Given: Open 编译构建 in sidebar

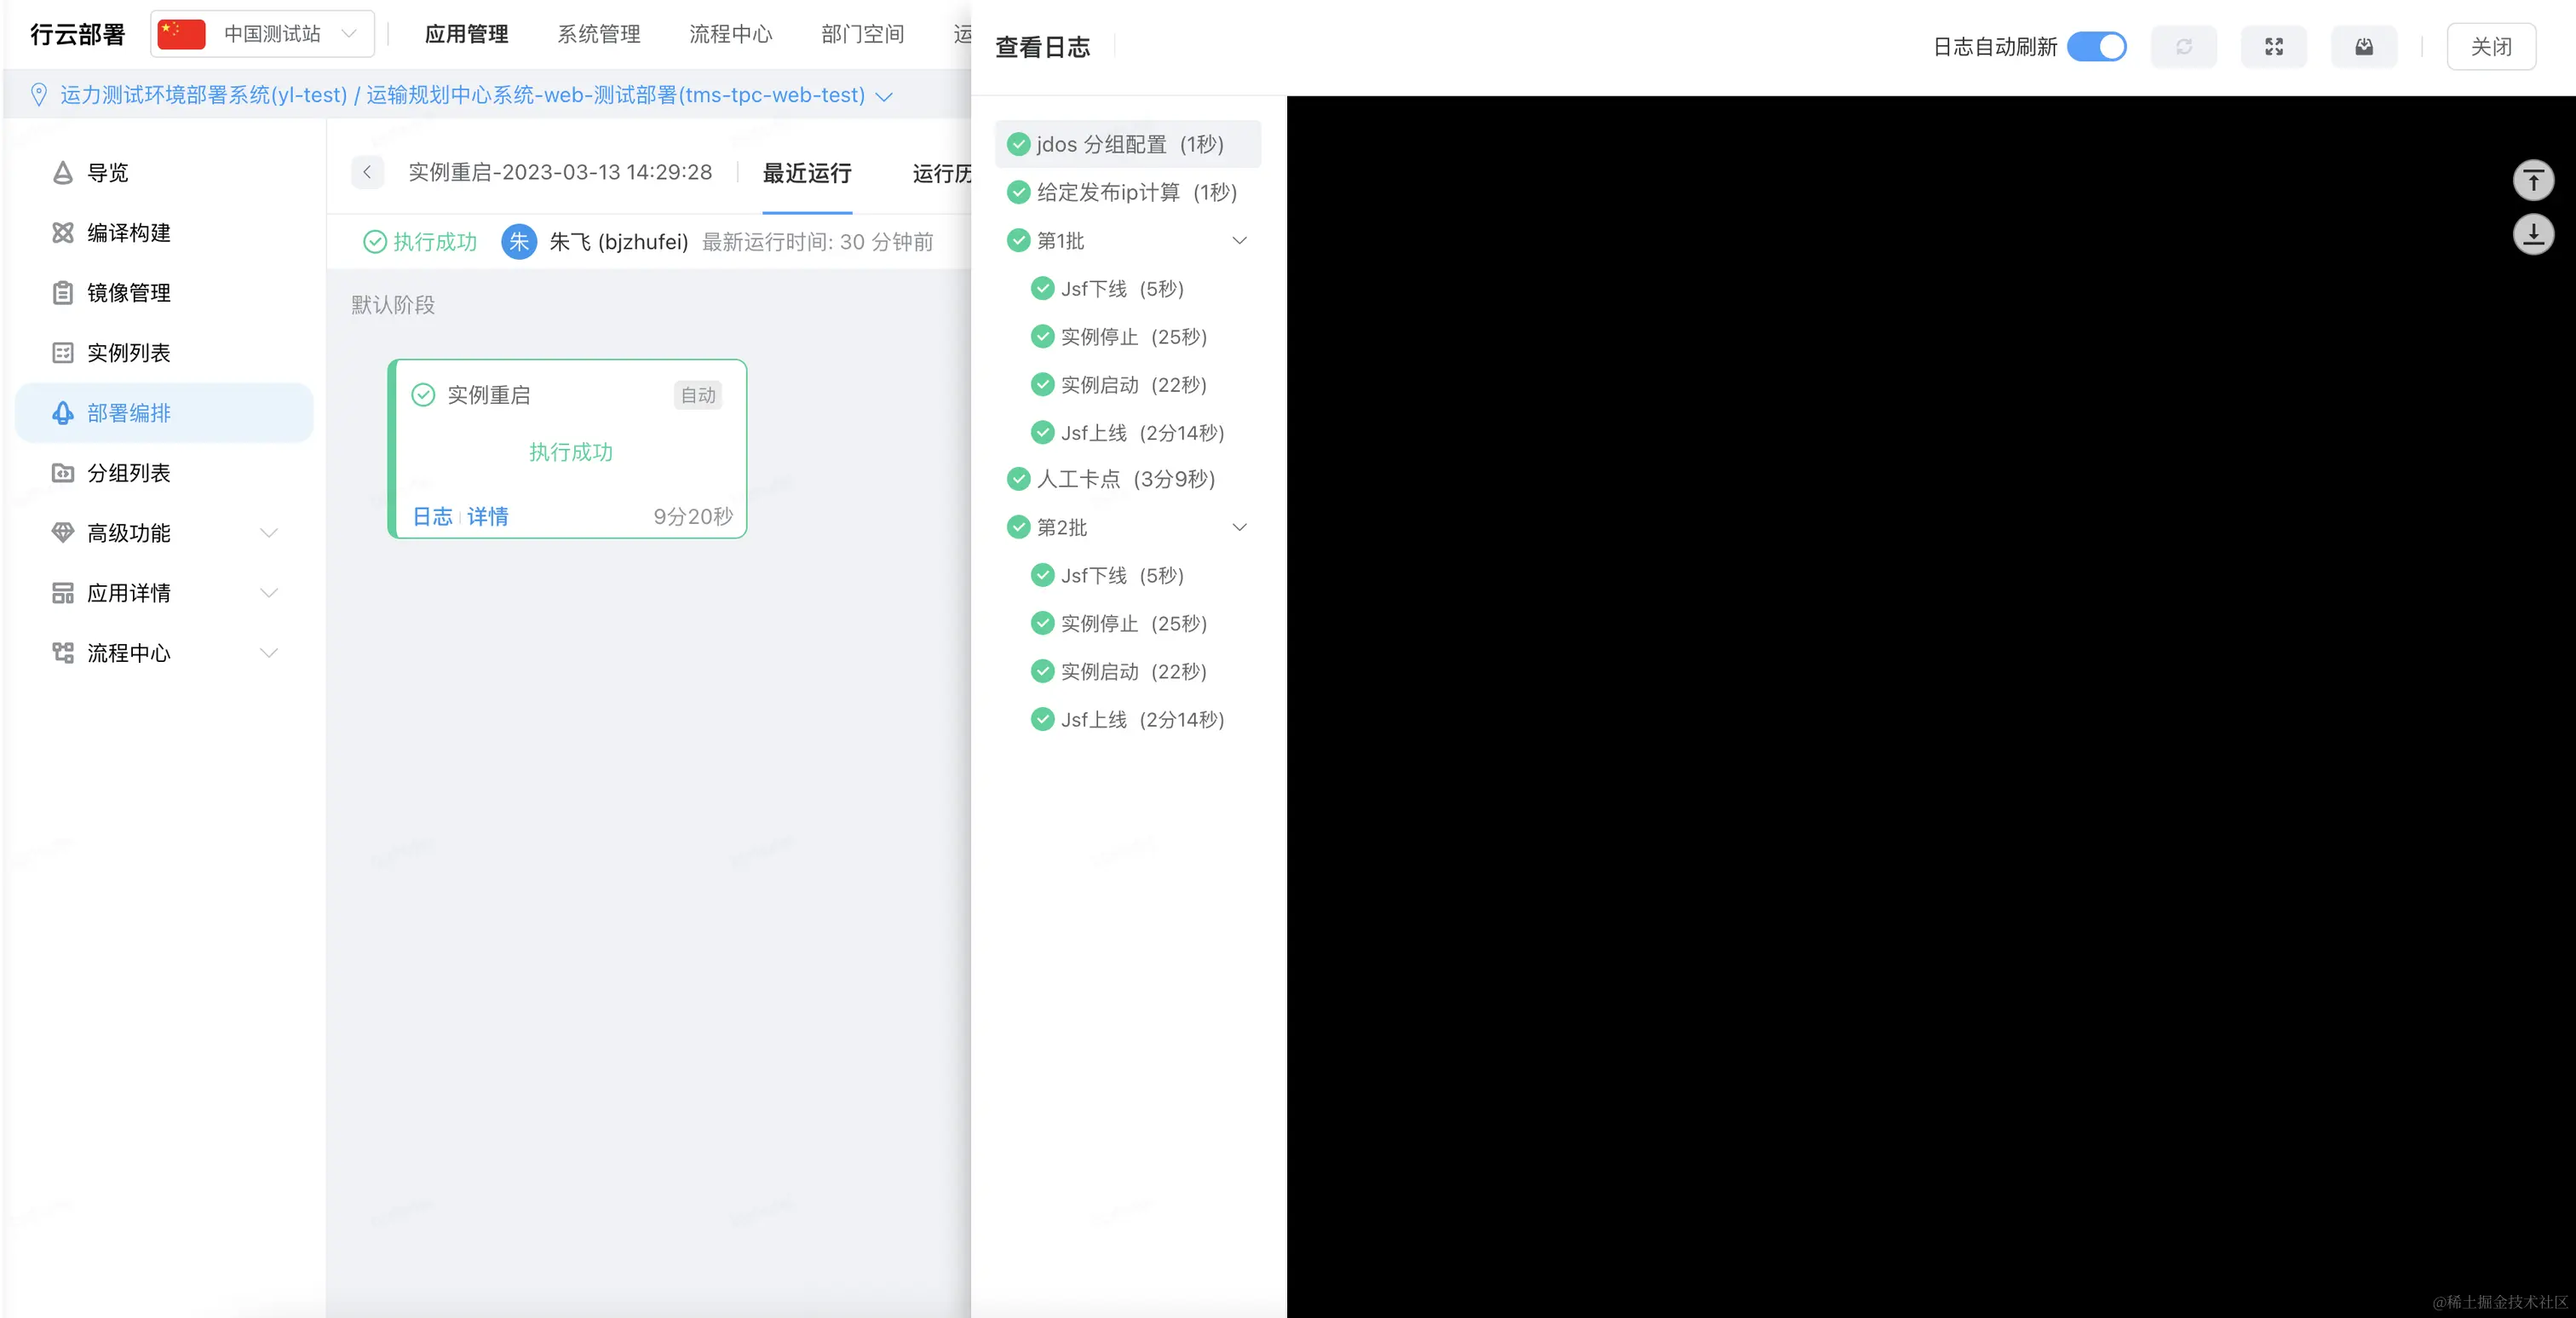Looking at the screenshot, I should [128, 233].
